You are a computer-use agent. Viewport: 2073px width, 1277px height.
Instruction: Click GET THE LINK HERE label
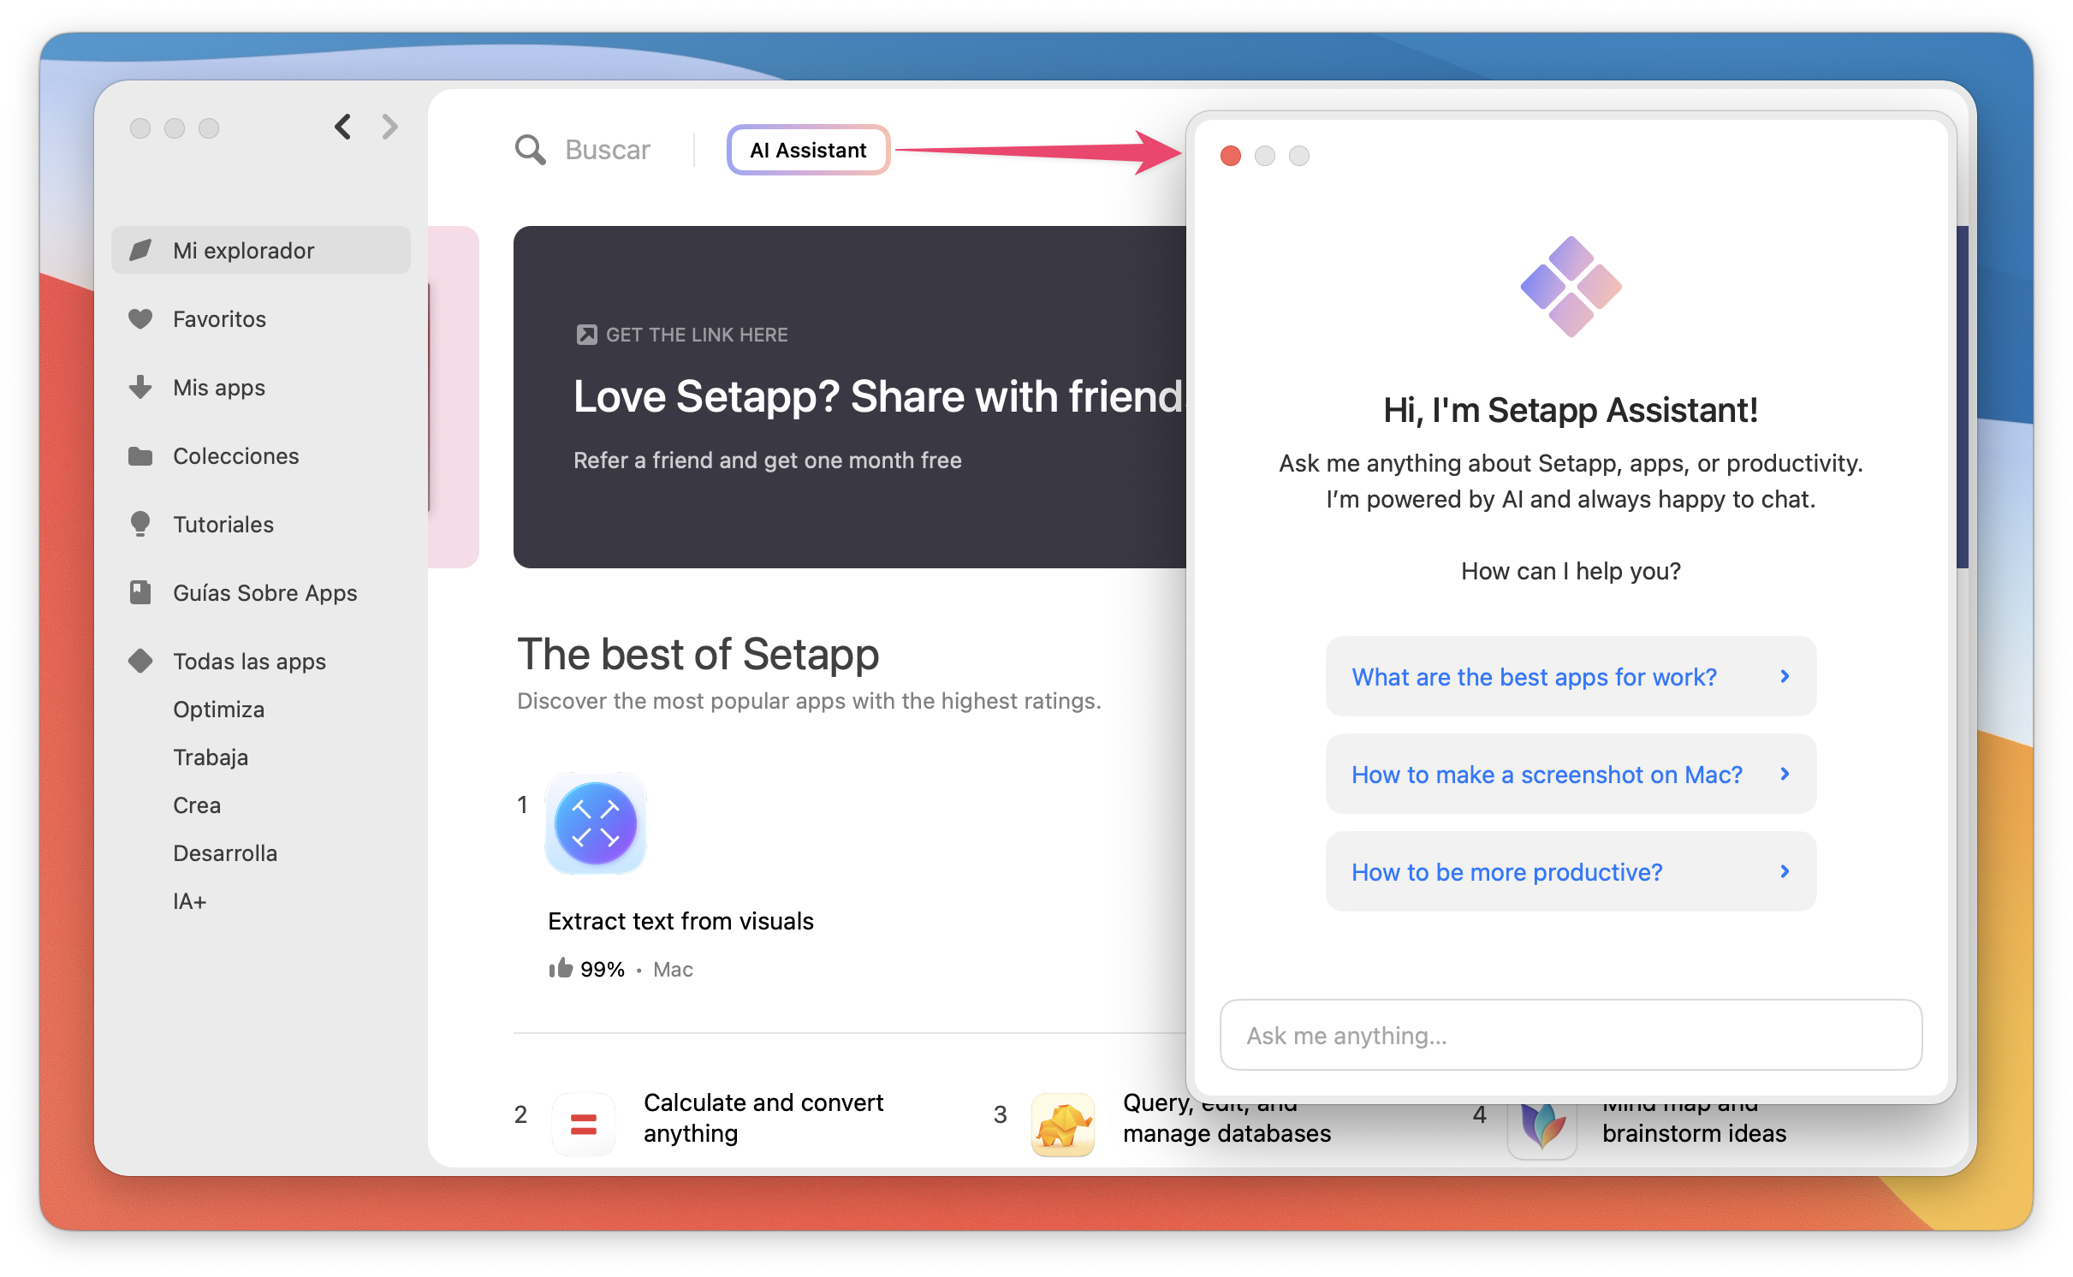(697, 335)
